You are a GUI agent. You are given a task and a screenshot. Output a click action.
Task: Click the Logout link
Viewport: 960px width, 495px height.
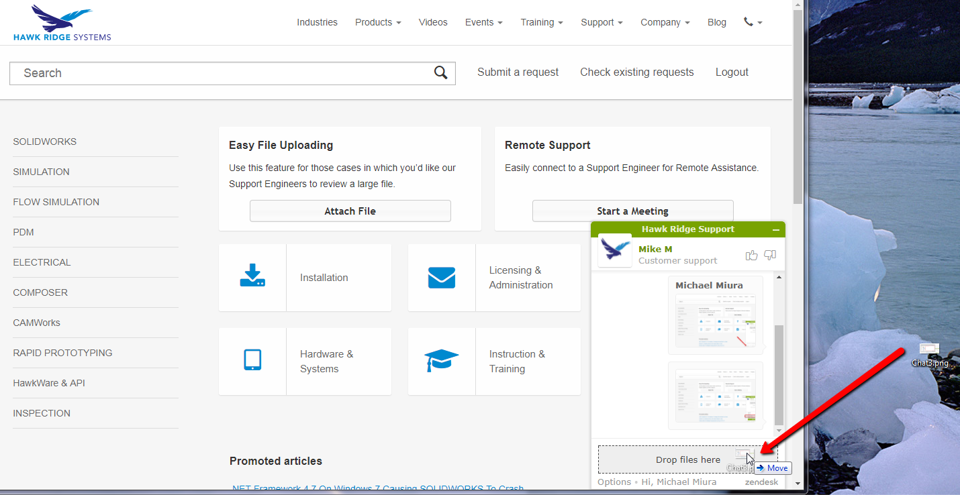pos(732,72)
